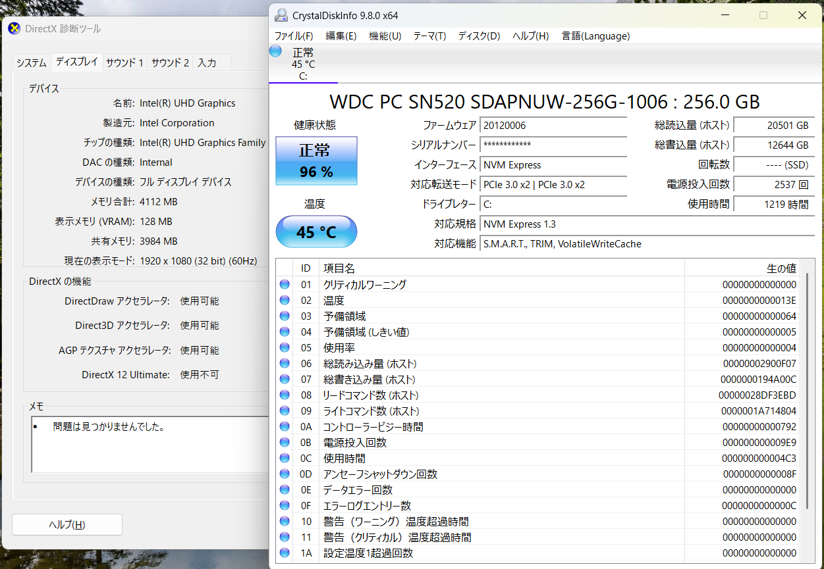This screenshot has width=824, height=569.
Task: Open the ディスク(D) menu
Action: click(480, 36)
